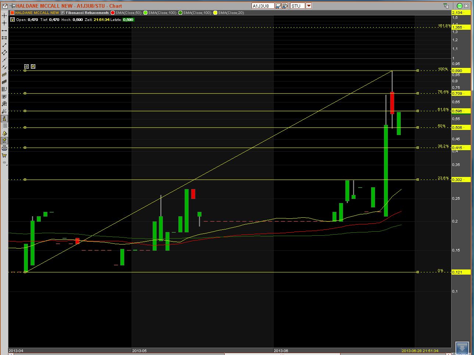Select the broken extended line tool

(x=4, y=67)
